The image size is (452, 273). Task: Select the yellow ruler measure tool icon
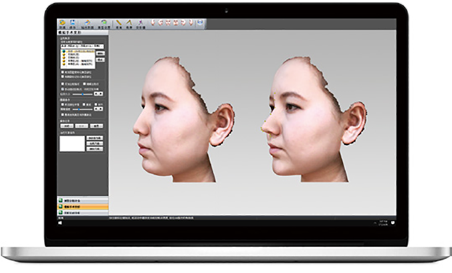click(119, 23)
